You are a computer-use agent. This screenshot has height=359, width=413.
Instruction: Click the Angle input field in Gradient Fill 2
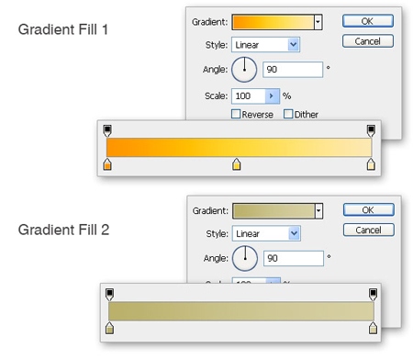[294, 258]
